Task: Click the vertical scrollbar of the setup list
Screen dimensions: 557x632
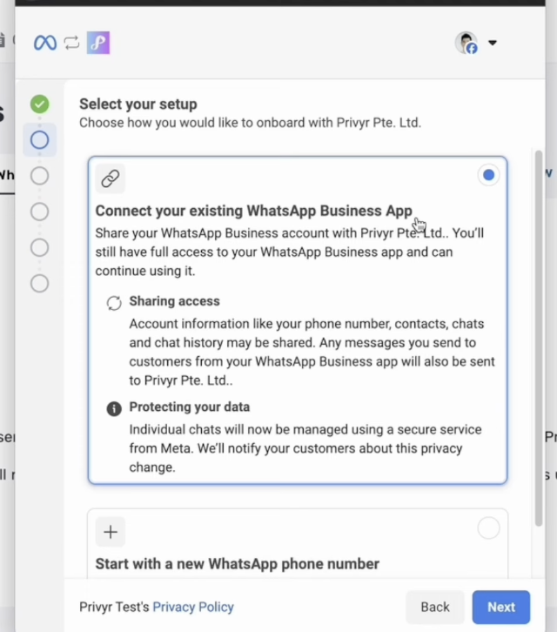Action: [539, 338]
